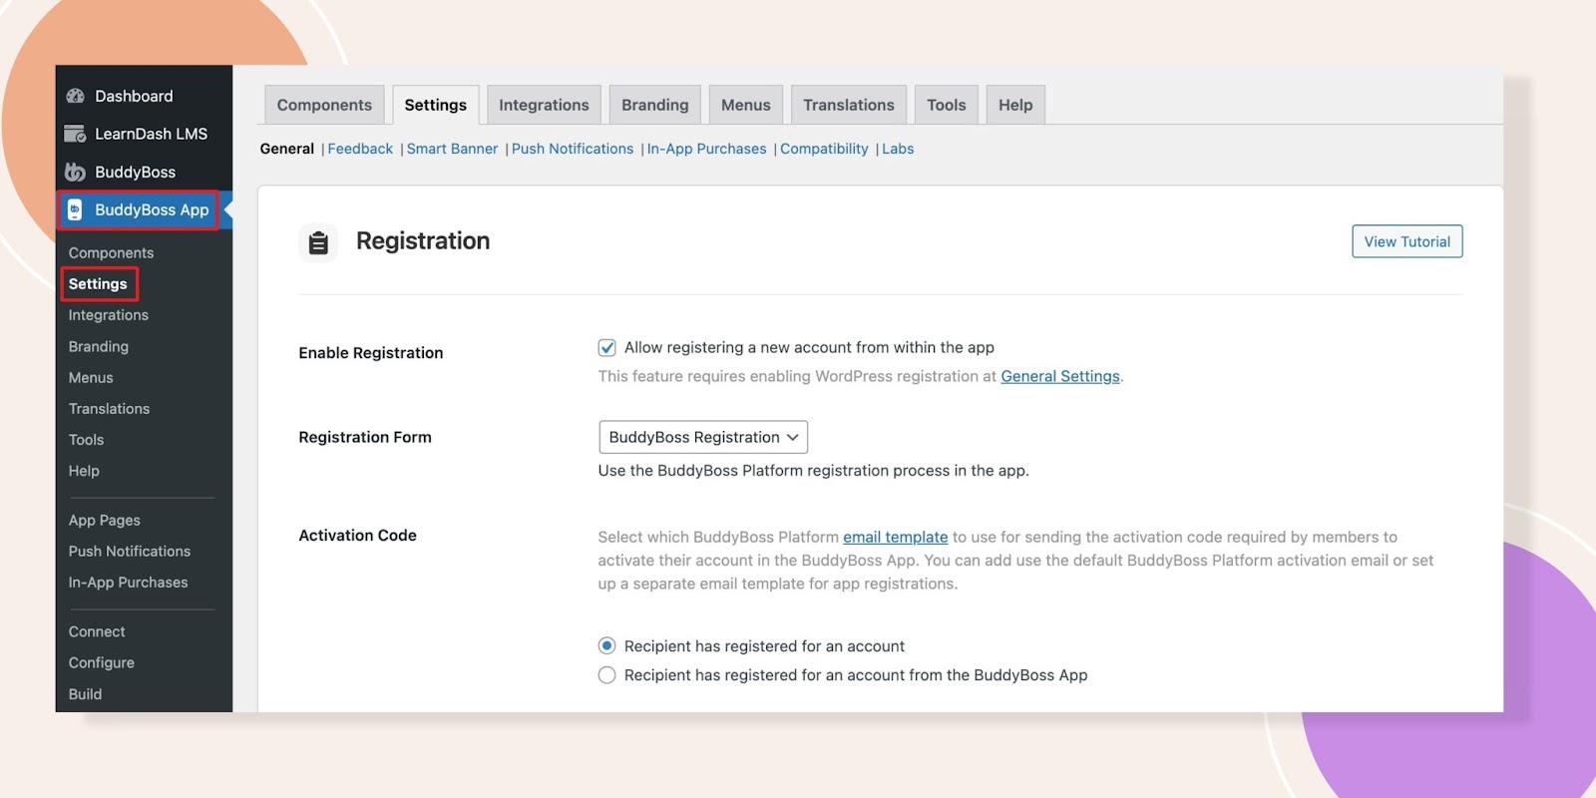Click the BuddyBoss App sidebar icon
Screen dimensions: 1596x798
(75, 209)
